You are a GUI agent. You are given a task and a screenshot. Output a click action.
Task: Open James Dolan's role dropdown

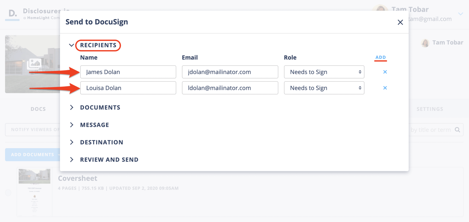tap(324, 72)
